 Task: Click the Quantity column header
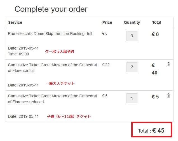pos(132,22)
